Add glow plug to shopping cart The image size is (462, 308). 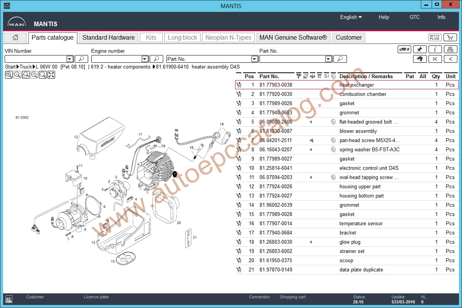coord(239,242)
